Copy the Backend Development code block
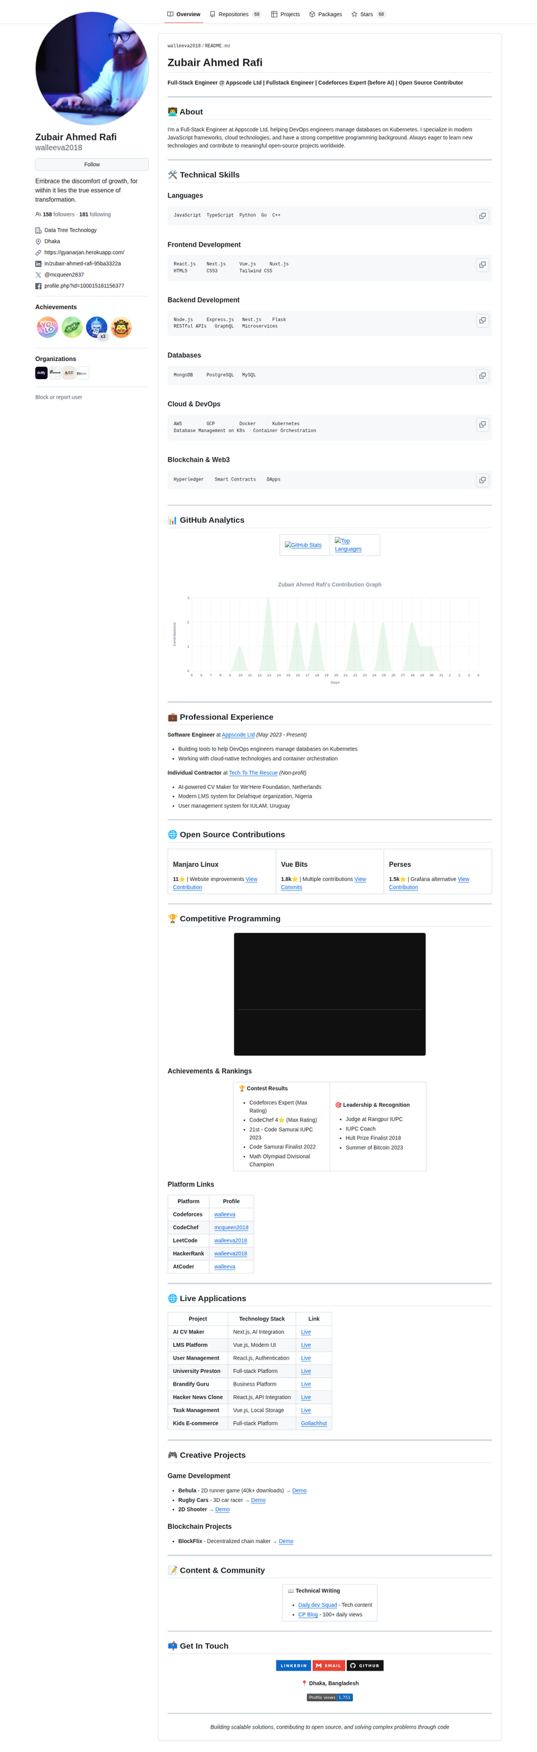 [x=482, y=321]
